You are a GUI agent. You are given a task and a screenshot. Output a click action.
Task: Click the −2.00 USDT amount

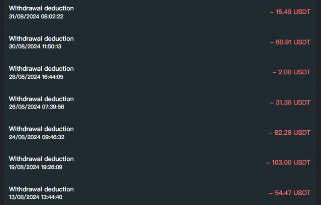click(x=291, y=72)
